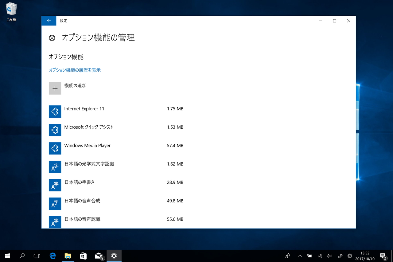Open the Windows Start menu
The height and width of the screenshot is (262, 393).
7,256
